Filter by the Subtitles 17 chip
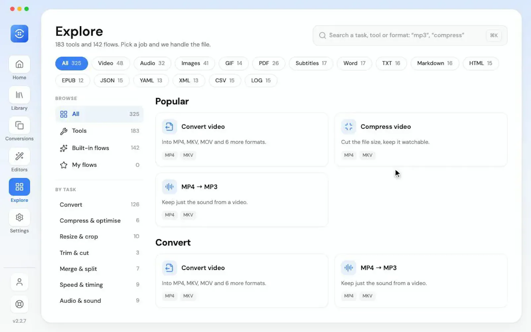 [x=311, y=63]
